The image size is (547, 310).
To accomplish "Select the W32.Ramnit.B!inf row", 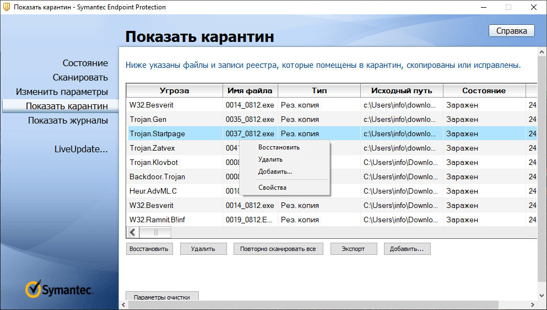I will (x=332, y=220).
